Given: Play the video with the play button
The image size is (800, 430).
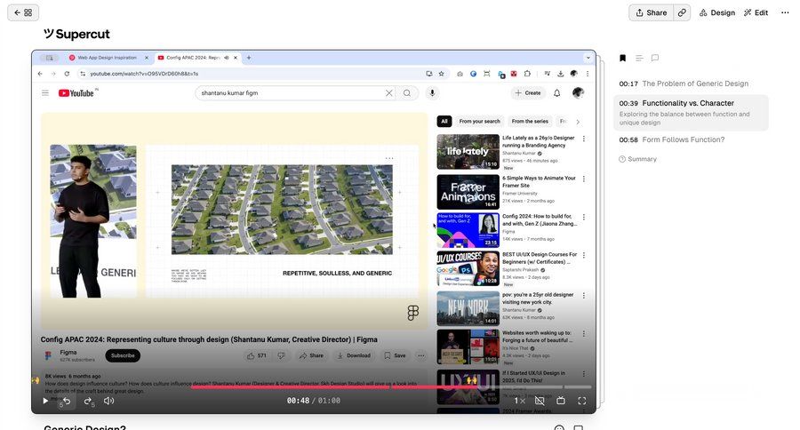Looking at the screenshot, I should point(45,401).
